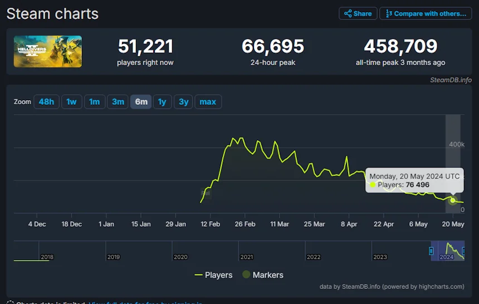The height and width of the screenshot is (304, 479).
Task: Toggle the Players series in legend
Action: 213,275
